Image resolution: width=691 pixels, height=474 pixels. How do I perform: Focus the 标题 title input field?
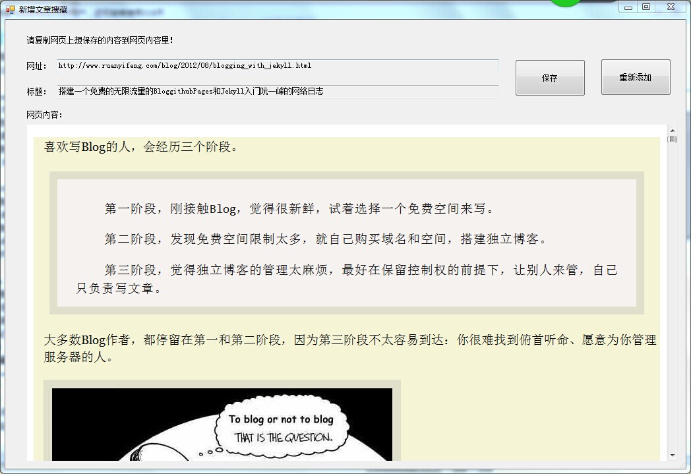(278, 91)
